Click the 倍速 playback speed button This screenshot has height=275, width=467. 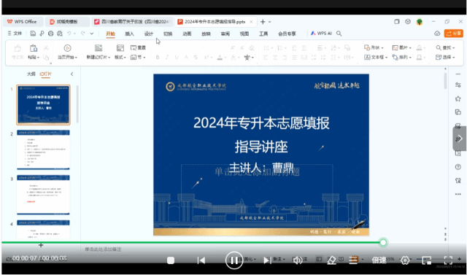379,260
